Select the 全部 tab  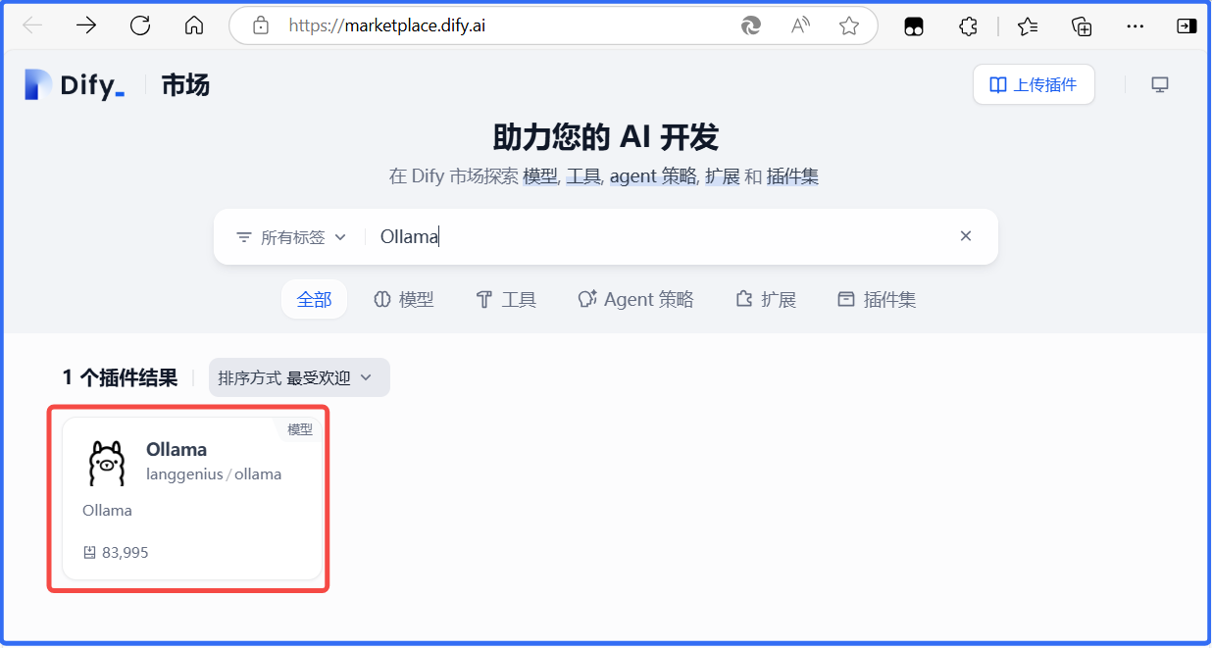(314, 299)
